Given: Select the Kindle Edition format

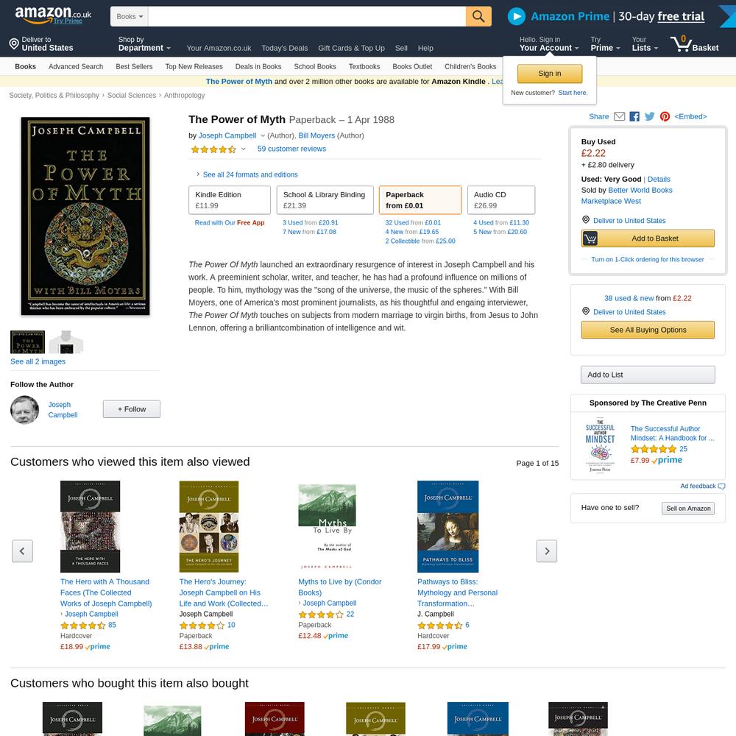Looking at the screenshot, I should [x=230, y=200].
